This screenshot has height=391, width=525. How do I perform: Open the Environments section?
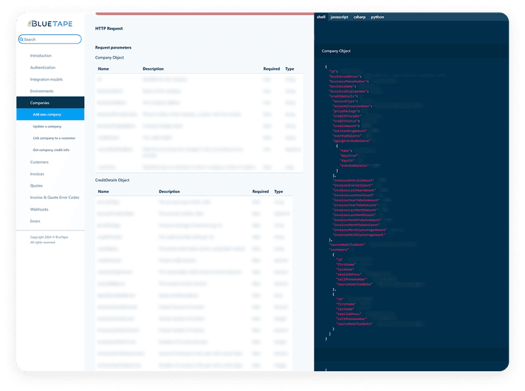42,91
